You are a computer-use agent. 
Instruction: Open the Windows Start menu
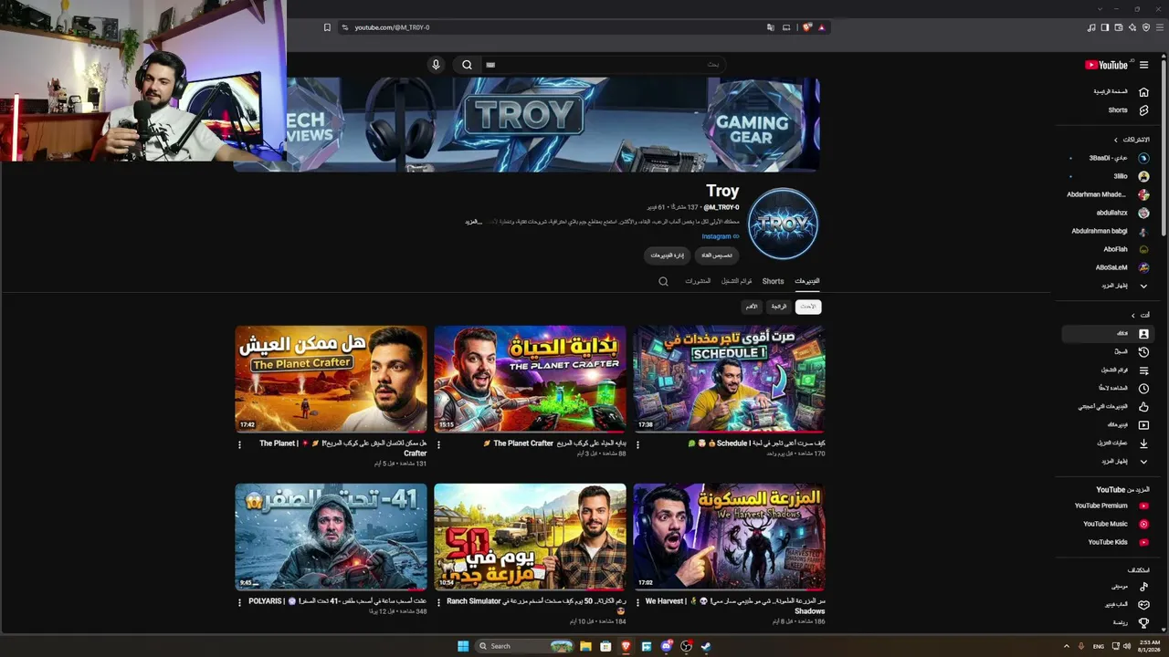pyautogui.click(x=463, y=646)
